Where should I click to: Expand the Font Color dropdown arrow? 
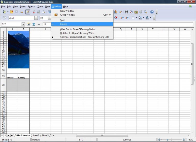coord(151,18)
